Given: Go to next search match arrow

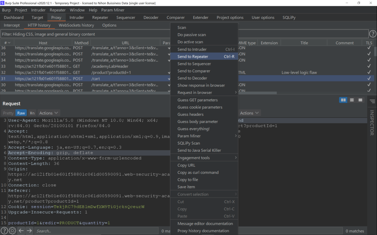Looking at the screenshot, I should 29,231.
